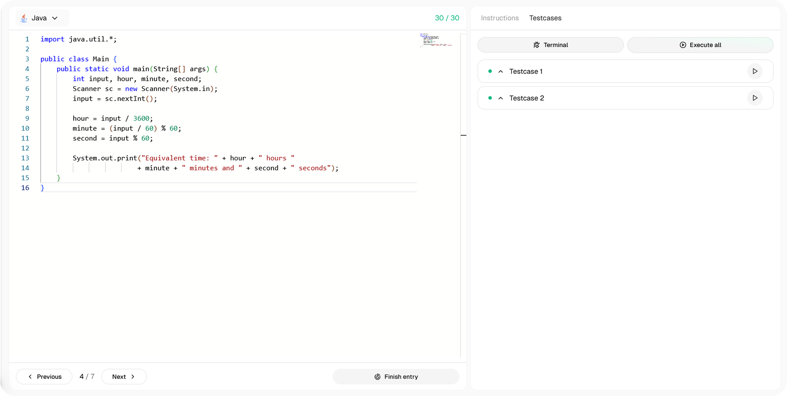
Task: Click the editor vertical scrollbar marker
Action: click(x=463, y=135)
